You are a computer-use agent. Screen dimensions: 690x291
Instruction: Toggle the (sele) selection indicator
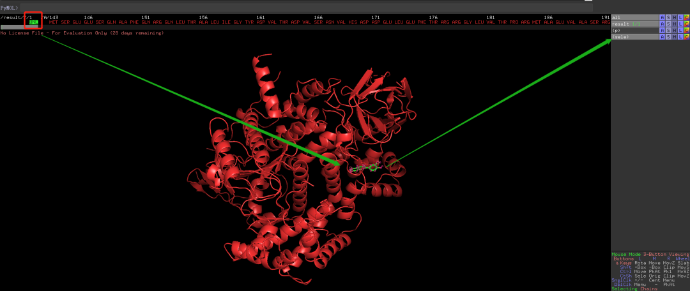pos(634,37)
